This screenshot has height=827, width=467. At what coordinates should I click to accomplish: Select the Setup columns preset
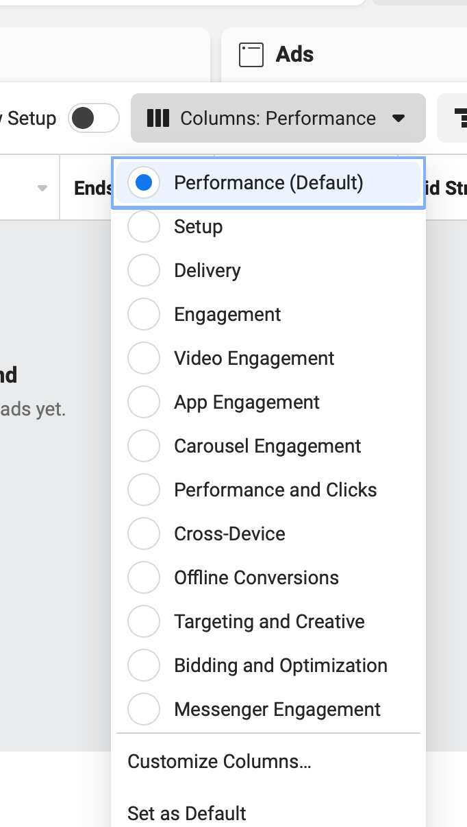coord(268,226)
